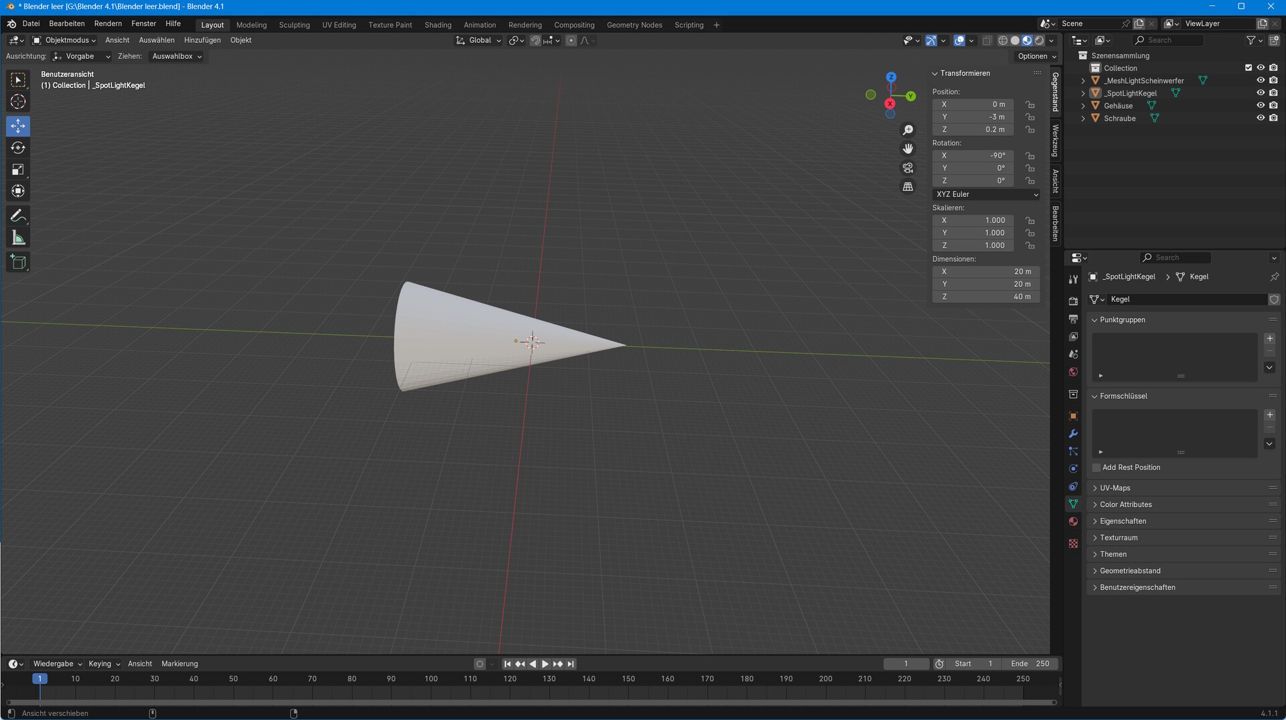Select the Rotate tool in the toolbar

[x=18, y=148]
